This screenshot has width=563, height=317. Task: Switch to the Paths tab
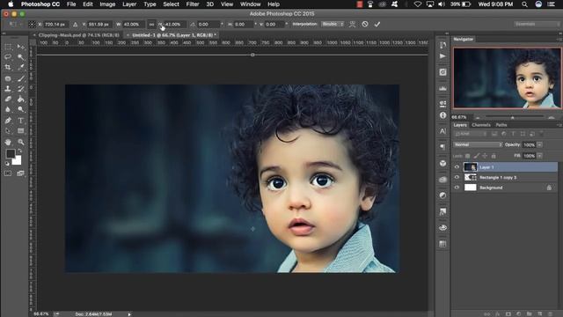coord(501,125)
